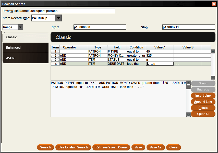The image size is (218, 153).
Task: Click the Append Line button
Action: click(x=203, y=102)
